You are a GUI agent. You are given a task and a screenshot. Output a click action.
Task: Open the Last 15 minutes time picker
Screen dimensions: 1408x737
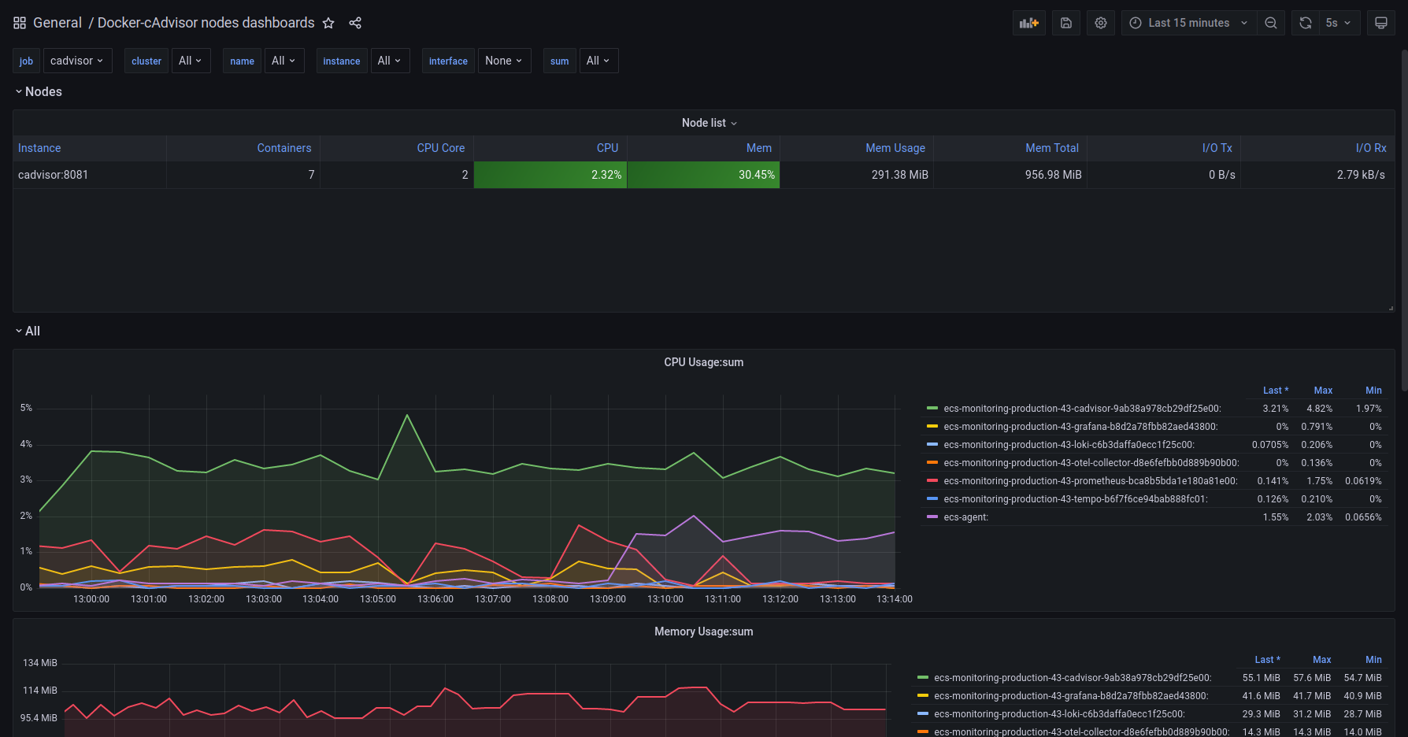tap(1188, 23)
